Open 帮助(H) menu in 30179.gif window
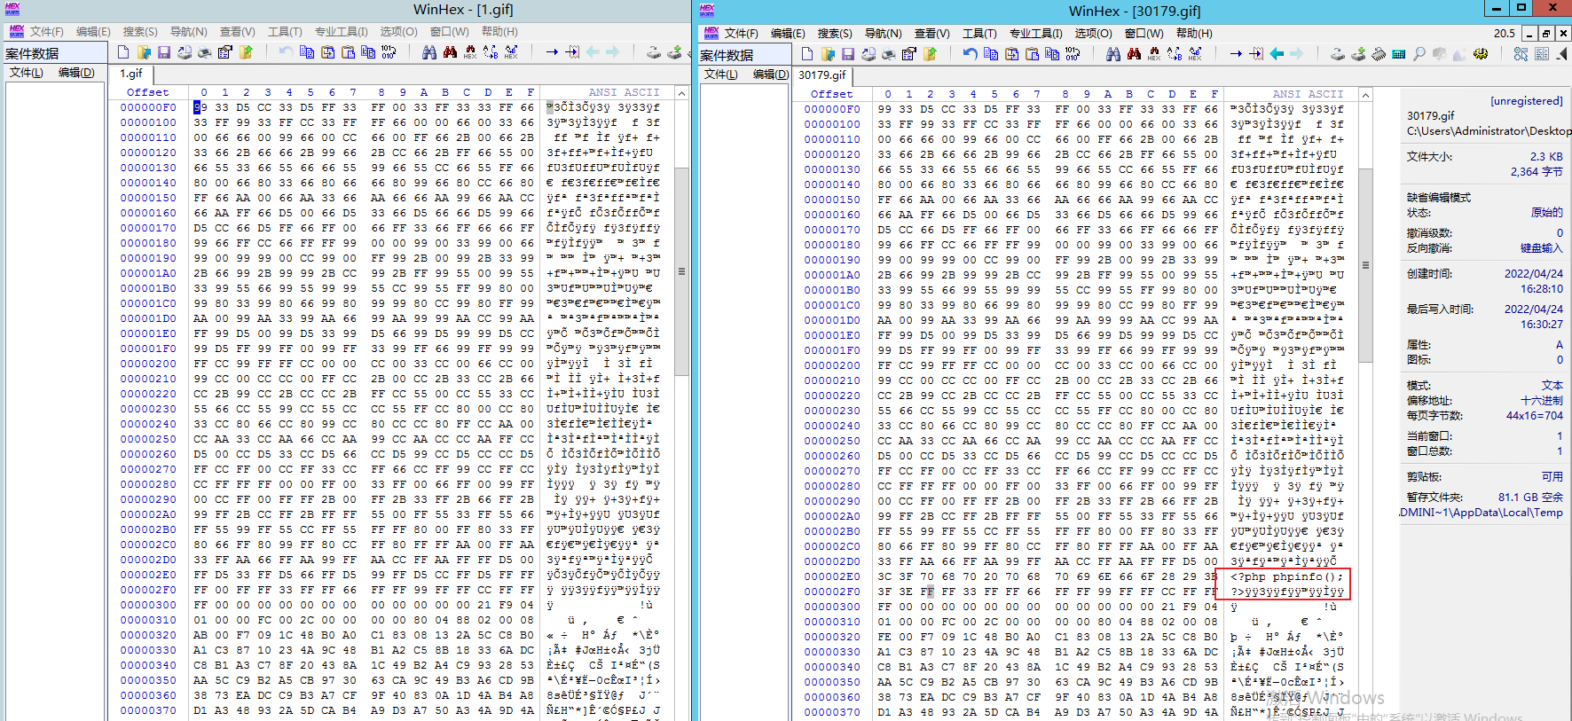The width and height of the screenshot is (1572, 721). tap(1194, 33)
